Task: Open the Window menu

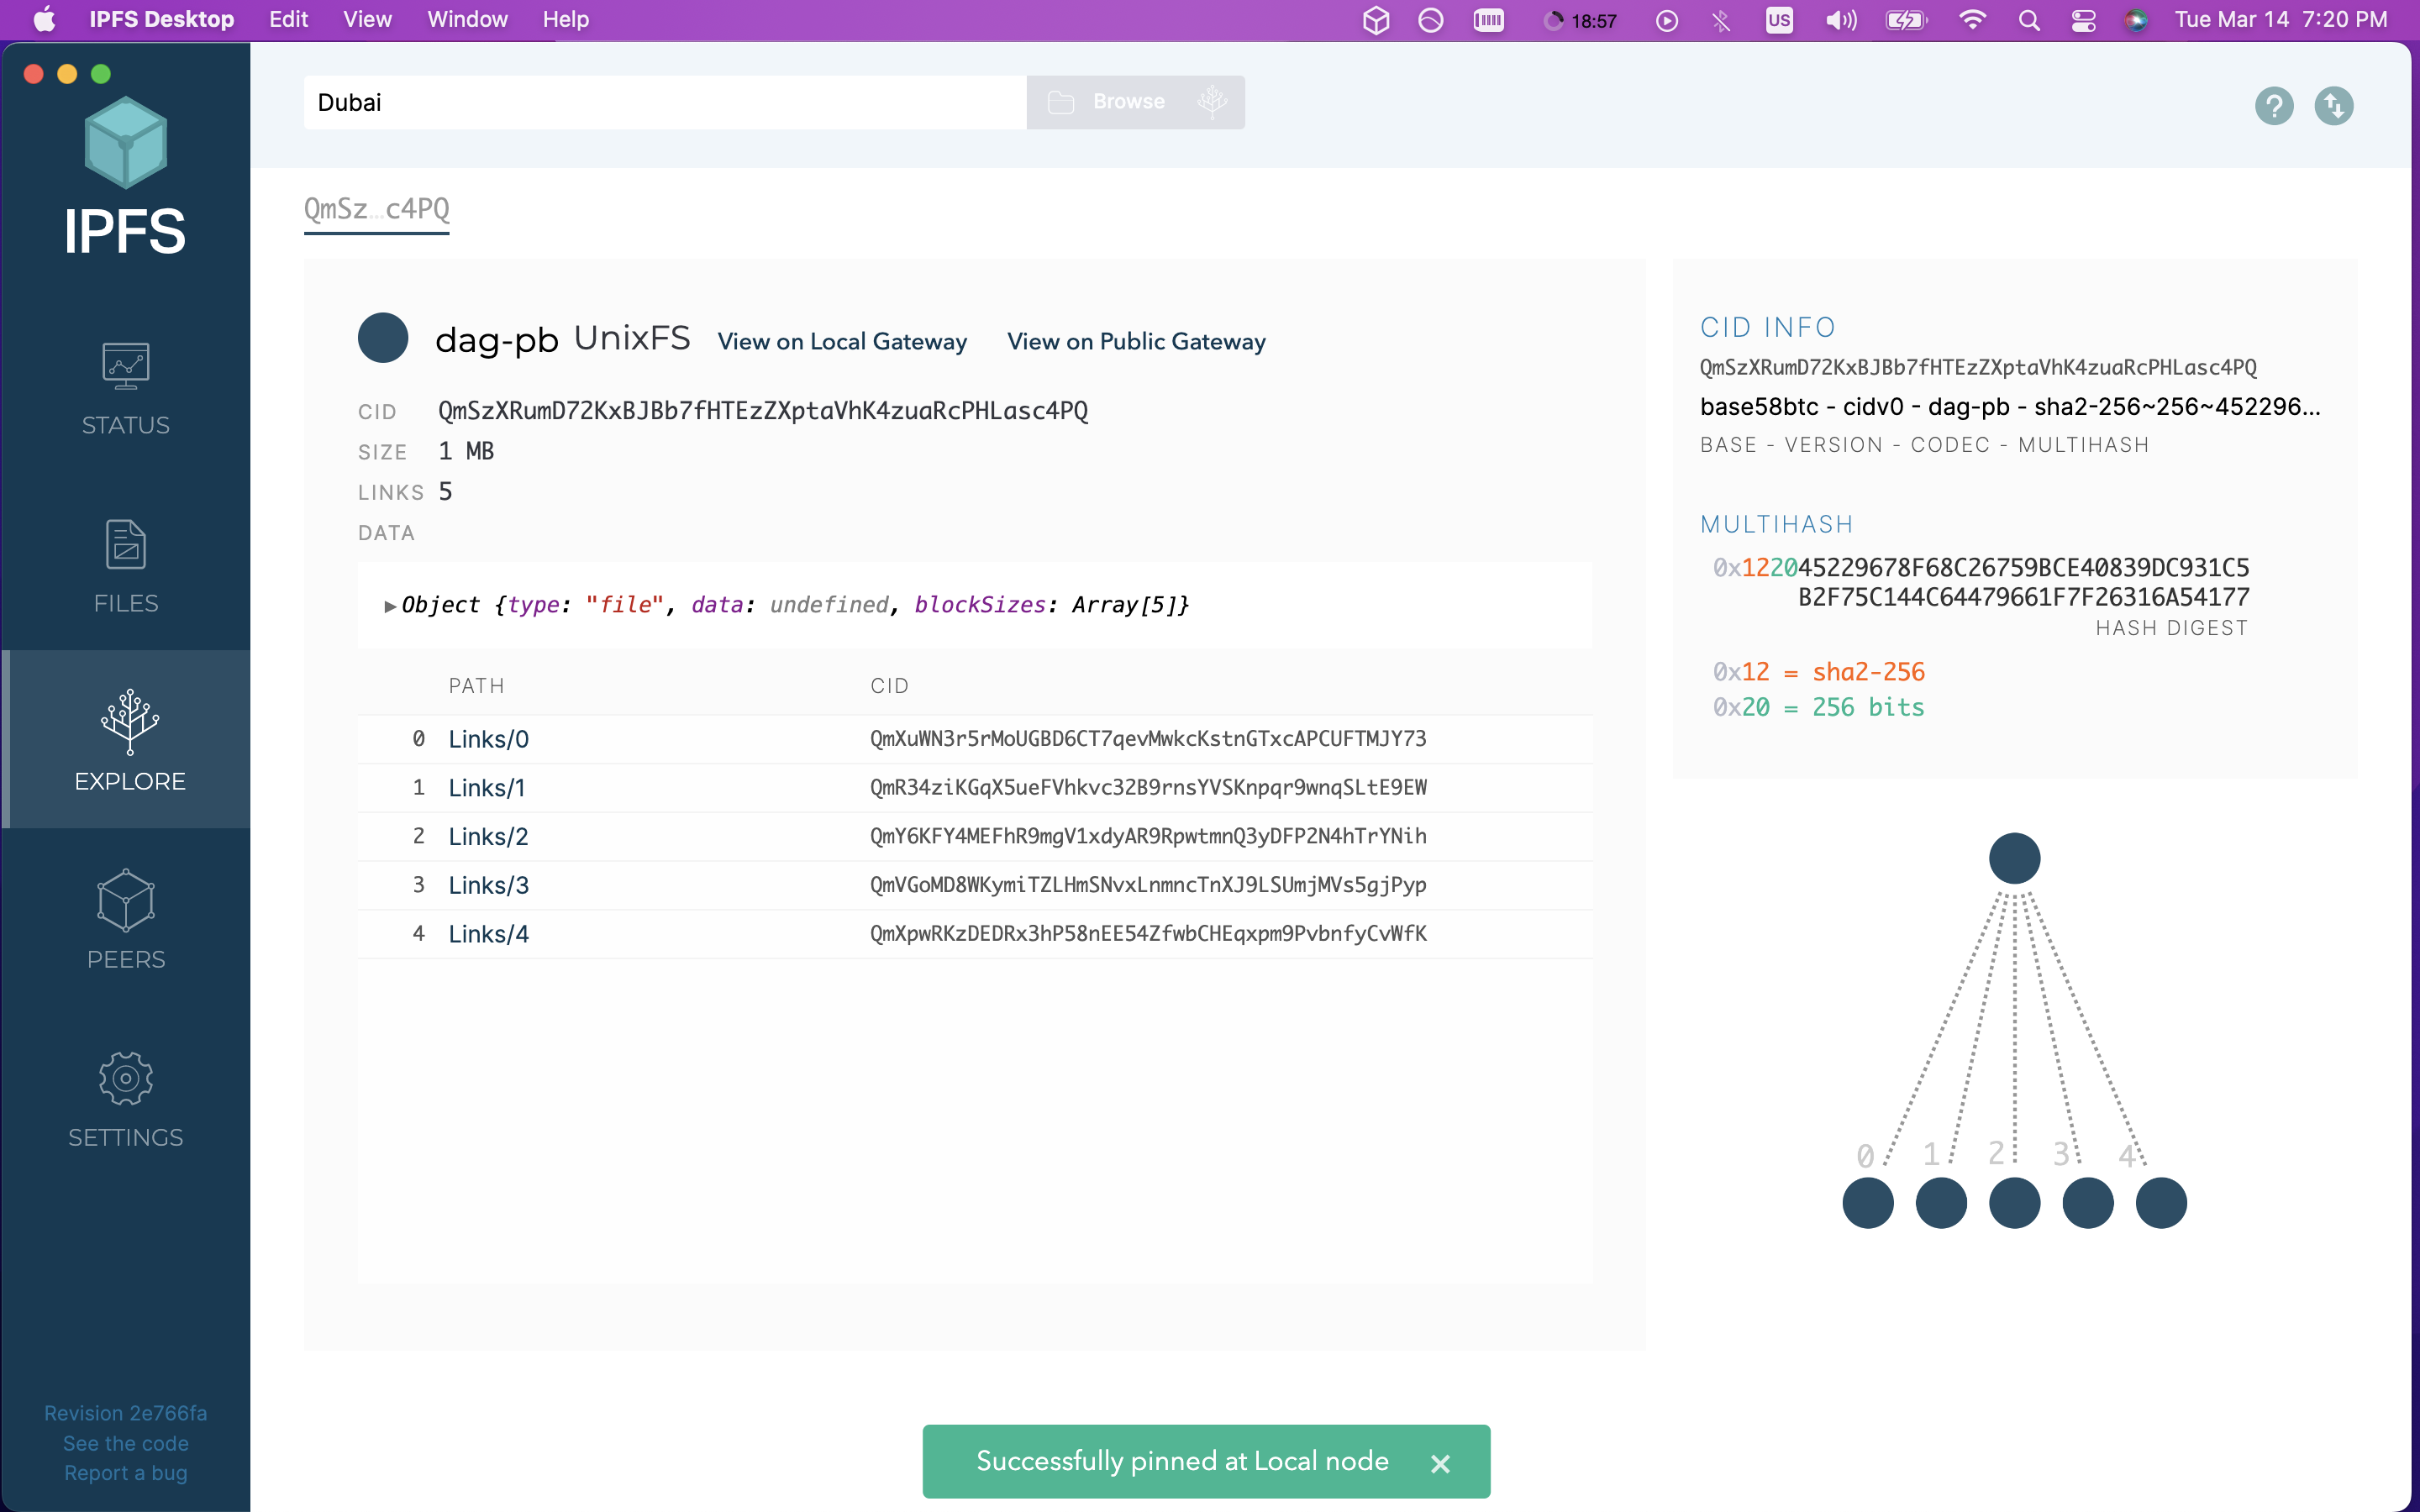Action: (x=467, y=20)
